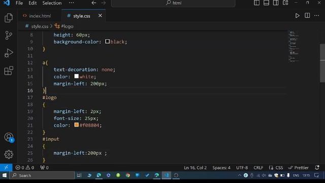This screenshot has width=325, height=183.
Task: Open the Manage gear settings icon
Action: [9, 155]
